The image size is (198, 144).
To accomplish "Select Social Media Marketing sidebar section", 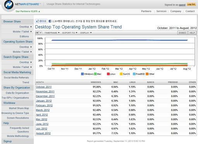I will point(17,72).
